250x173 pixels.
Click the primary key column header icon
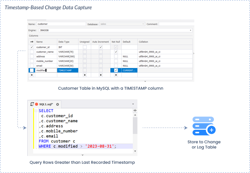[x=32, y=42]
